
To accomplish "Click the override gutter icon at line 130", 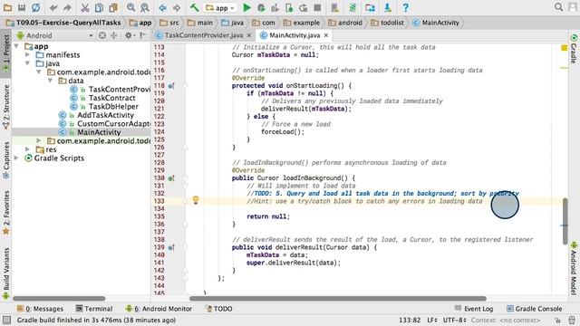I will (171, 178).
